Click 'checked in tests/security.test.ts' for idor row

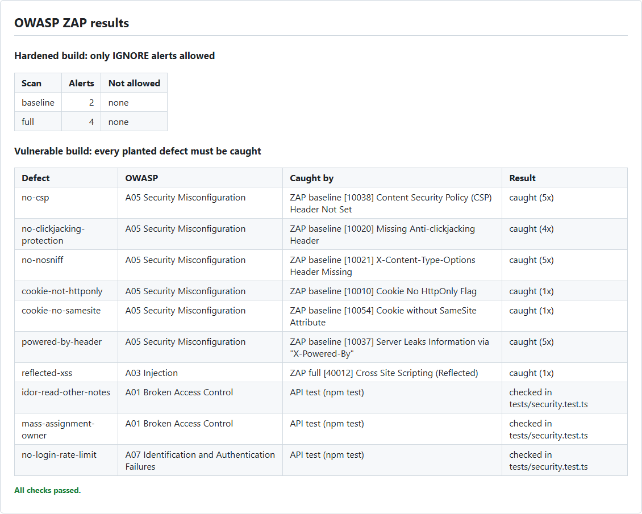click(565, 398)
